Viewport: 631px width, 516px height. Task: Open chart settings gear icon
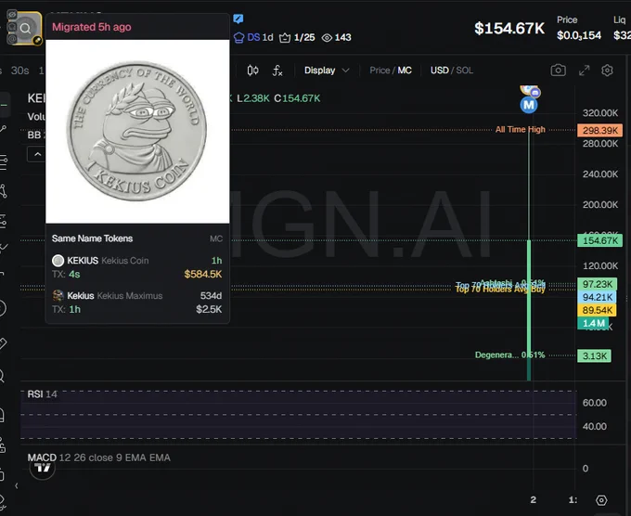pos(607,71)
